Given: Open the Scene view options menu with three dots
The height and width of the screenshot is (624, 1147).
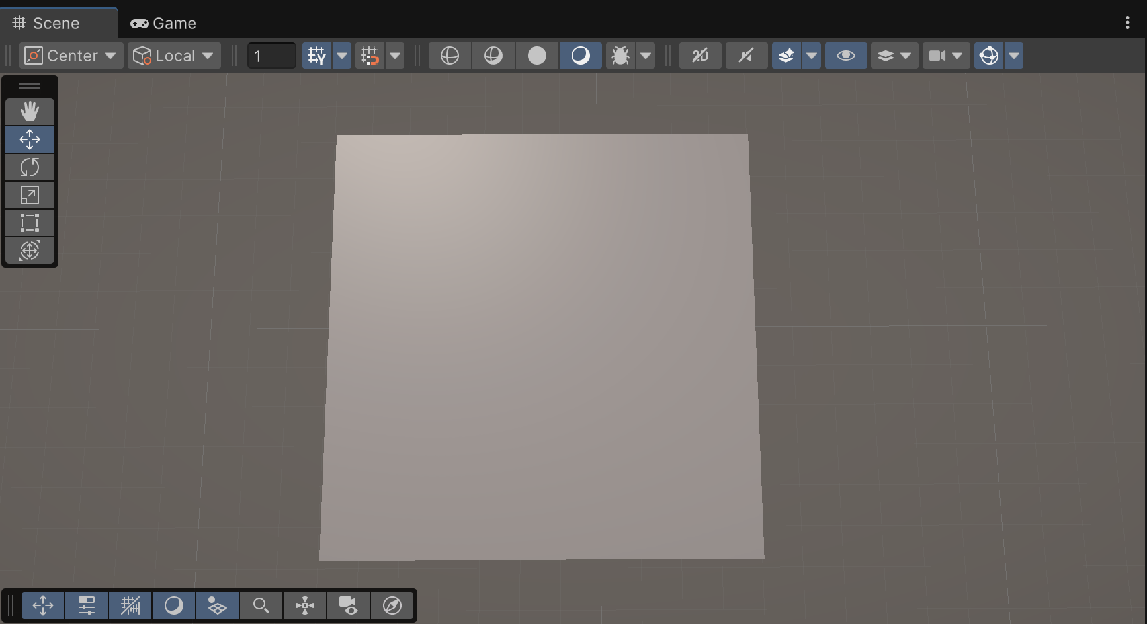Looking at the screenshot, I should [x=1128, y=22].
